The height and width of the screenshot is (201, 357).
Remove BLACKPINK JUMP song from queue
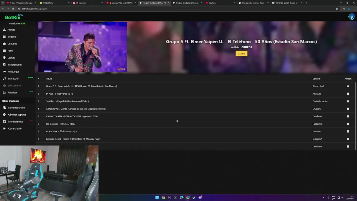[348, 131]
